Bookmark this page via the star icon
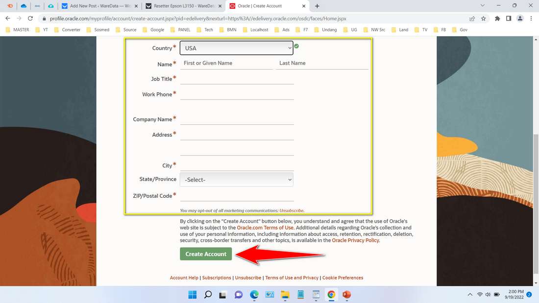539x303 pixels. [484, 18]
